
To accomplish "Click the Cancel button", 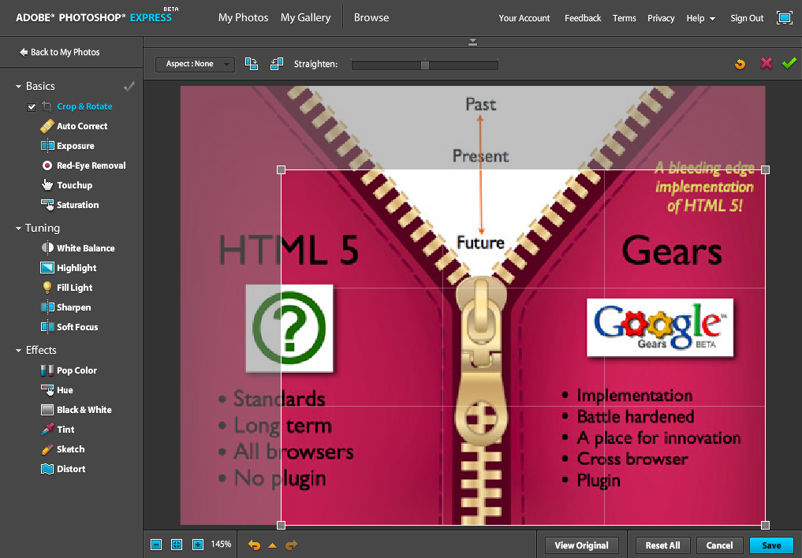I will click(x=719, y=545).
